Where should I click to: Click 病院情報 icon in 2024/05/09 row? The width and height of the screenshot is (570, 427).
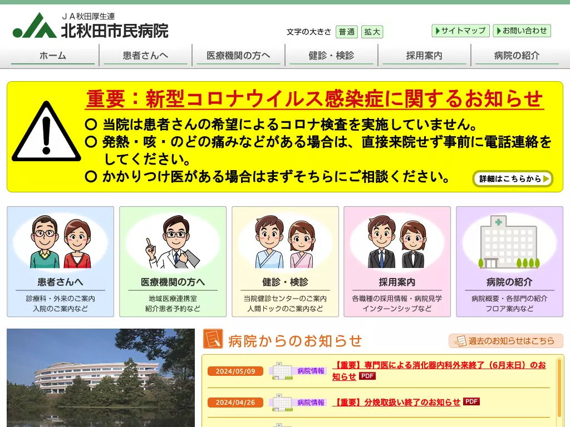click(x=297, y=371)
